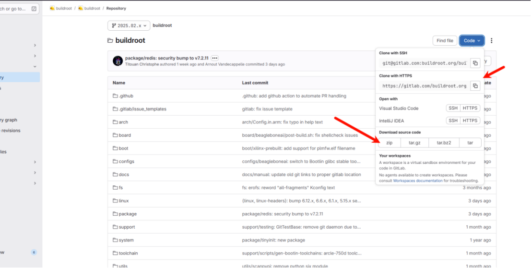531x268 pixels.
Task: Click folder icon for boot directory
Action: [x=115, y=148]
